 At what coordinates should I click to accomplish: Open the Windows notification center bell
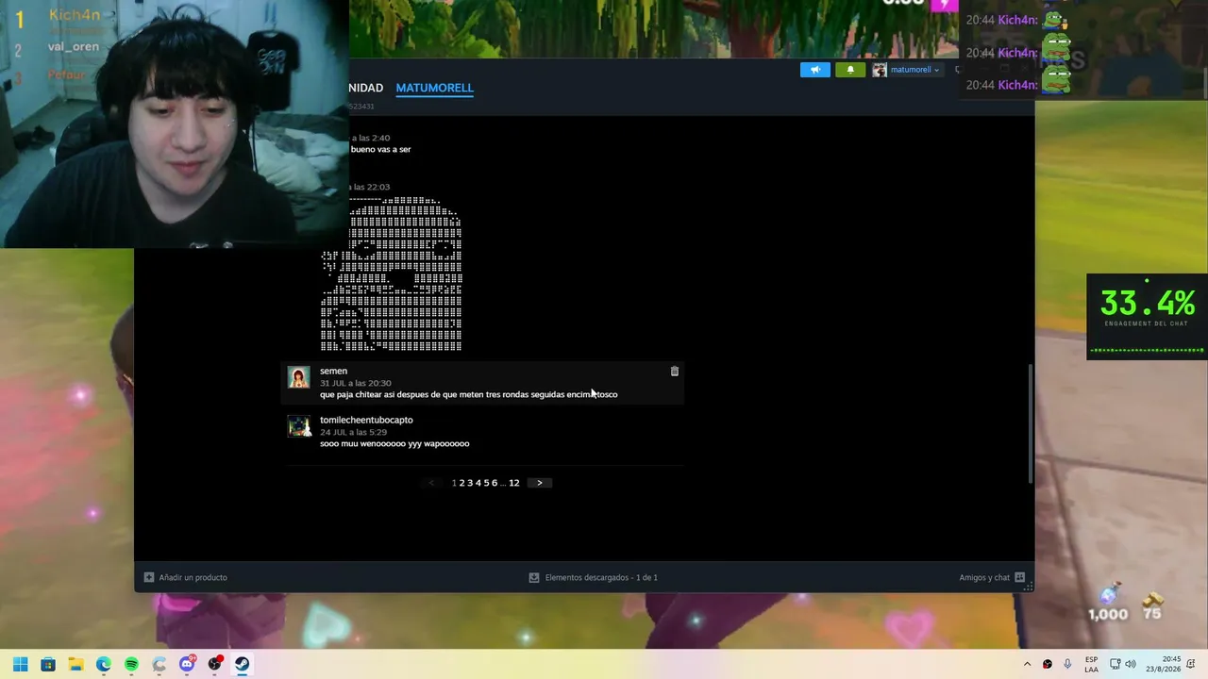(x=1191, y=664)
